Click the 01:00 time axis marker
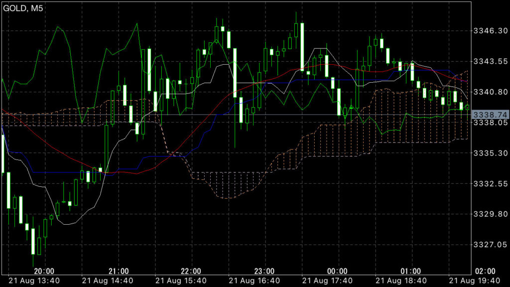The height and width of the screenshot is (287, 510). (x=411, y=271)
